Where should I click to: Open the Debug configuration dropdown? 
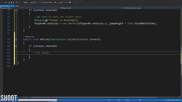(26, 3)
